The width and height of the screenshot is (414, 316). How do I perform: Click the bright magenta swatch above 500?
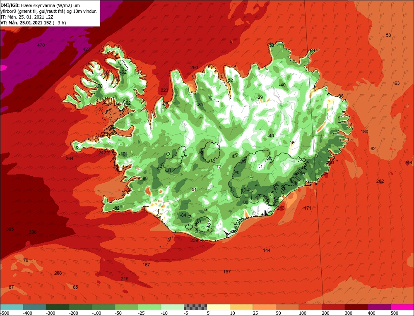pyautogui.click(x=402, y=307)
